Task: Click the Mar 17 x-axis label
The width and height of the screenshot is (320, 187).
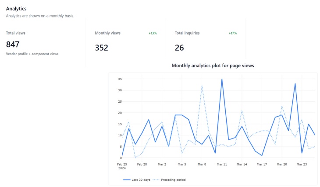Action: tap(262, 164)
